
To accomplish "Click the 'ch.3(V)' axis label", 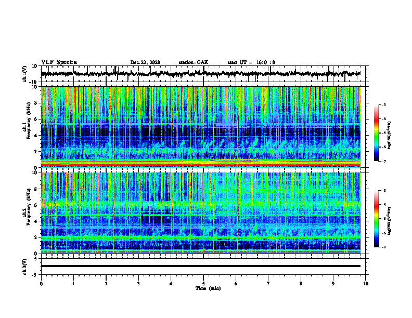I will pyautogui.click(x=25, y=267).
